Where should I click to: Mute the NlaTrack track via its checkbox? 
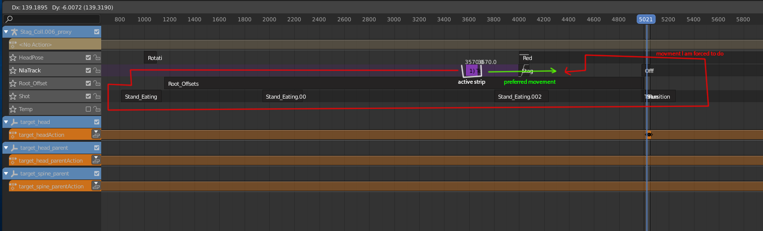point(88,70)
